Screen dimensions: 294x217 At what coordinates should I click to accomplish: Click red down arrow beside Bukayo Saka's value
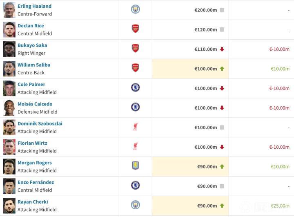(x=222, y=49)
